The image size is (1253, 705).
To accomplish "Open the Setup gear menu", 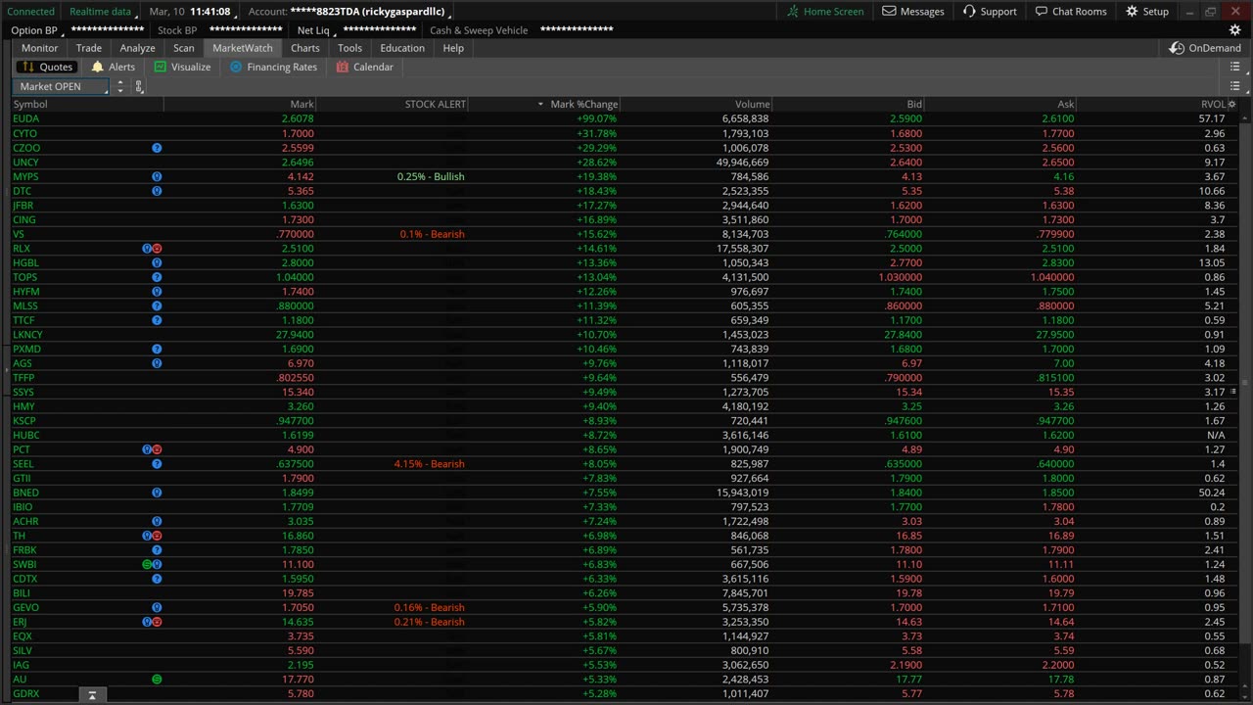I will (1146, 11).
